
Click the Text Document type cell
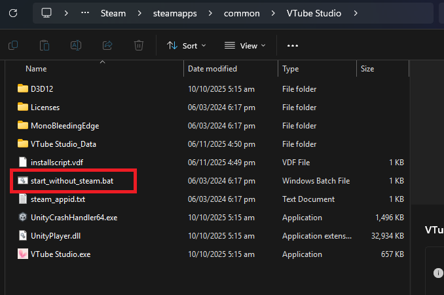308,199
